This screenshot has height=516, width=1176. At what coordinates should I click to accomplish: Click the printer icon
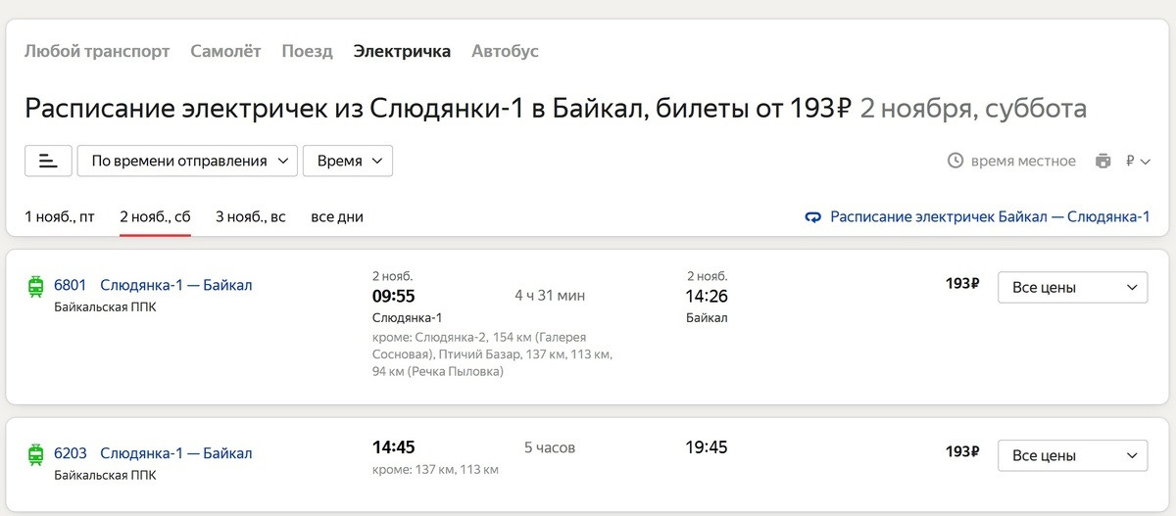click(1103, 162)
